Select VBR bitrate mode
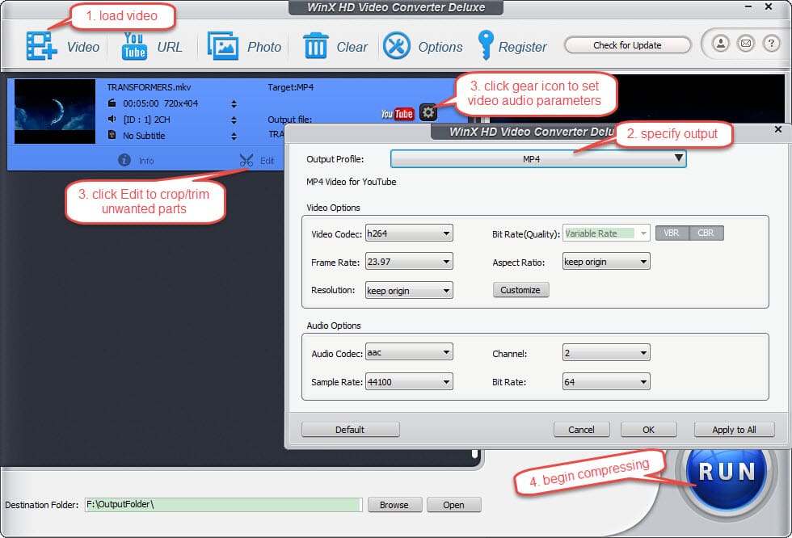This screenshot has height=538, width=792. point(672,233)
